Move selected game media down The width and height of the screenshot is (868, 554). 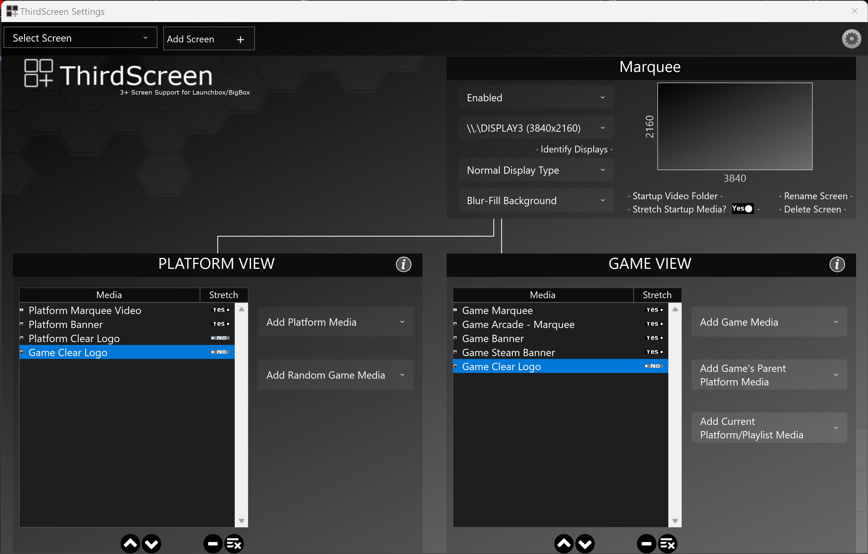point(585,543)
